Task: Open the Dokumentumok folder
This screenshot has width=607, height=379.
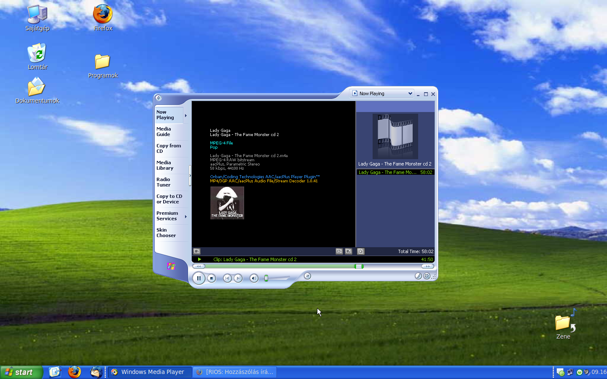Action: point(37,91)
